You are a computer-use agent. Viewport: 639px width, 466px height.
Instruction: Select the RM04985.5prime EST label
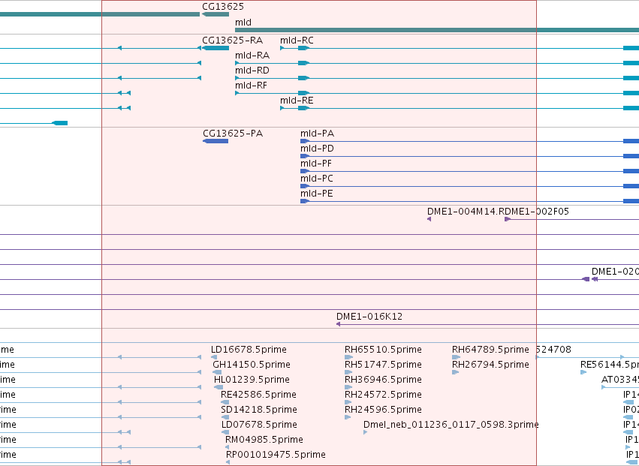[x=264, y=440]
